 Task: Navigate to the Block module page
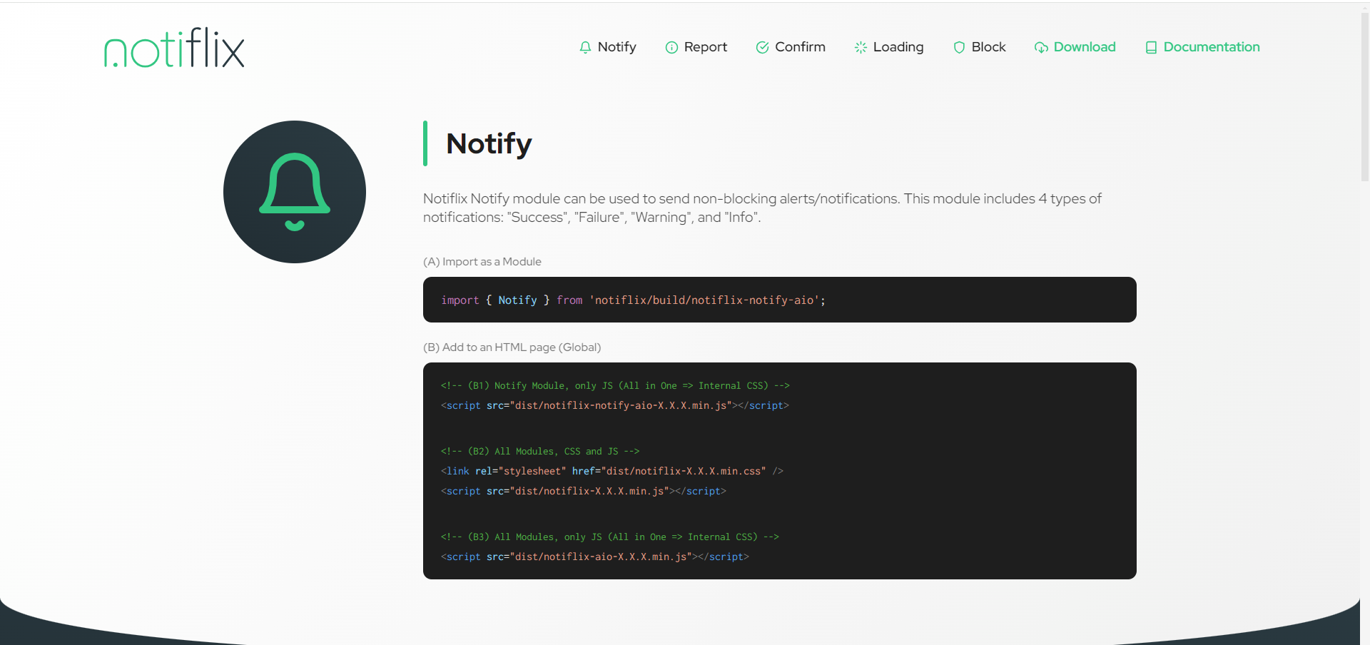click(x=988, y=47)
